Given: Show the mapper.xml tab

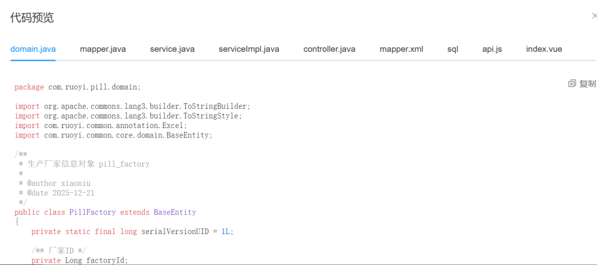Looking at the screenshot, I should click(x=401, y=49).
